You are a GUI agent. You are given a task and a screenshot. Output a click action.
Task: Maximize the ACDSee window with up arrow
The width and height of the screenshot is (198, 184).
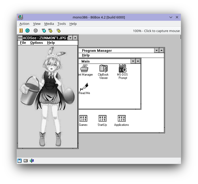point(75,38)
